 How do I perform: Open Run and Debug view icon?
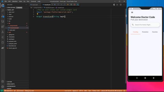[x=3, y=16]
